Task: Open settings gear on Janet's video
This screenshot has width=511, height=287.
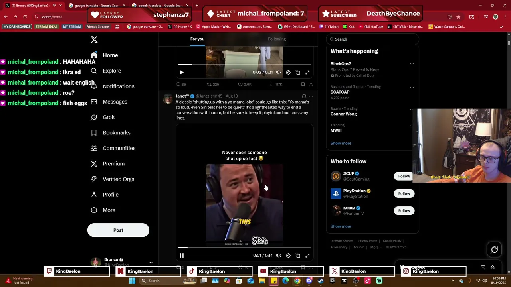Action: tap(288, 255)
